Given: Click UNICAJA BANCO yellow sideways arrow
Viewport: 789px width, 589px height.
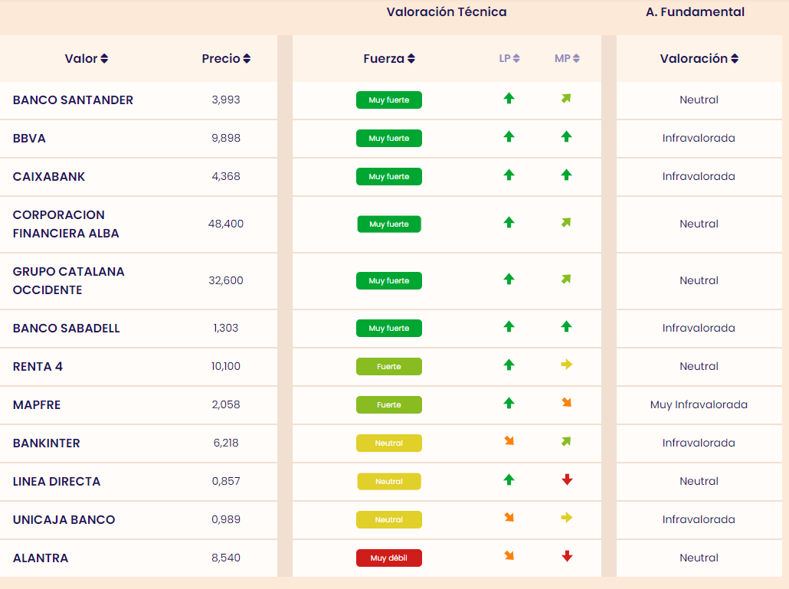Looking at the screenshot, I should 566,518.
